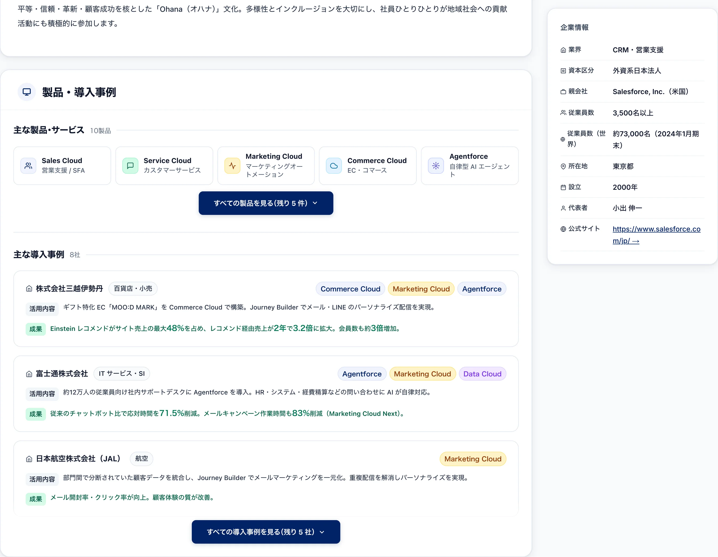Click the 資本区分 icon in company info
Image resolution: width=718 pixels, height=557 pixels.
pyautogui.click(x=563, y=71)
